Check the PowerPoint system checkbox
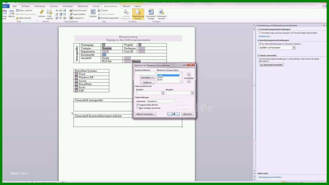The width and height of the screenshot is (329, 185). pyautogui.click(x=76, y=84)
